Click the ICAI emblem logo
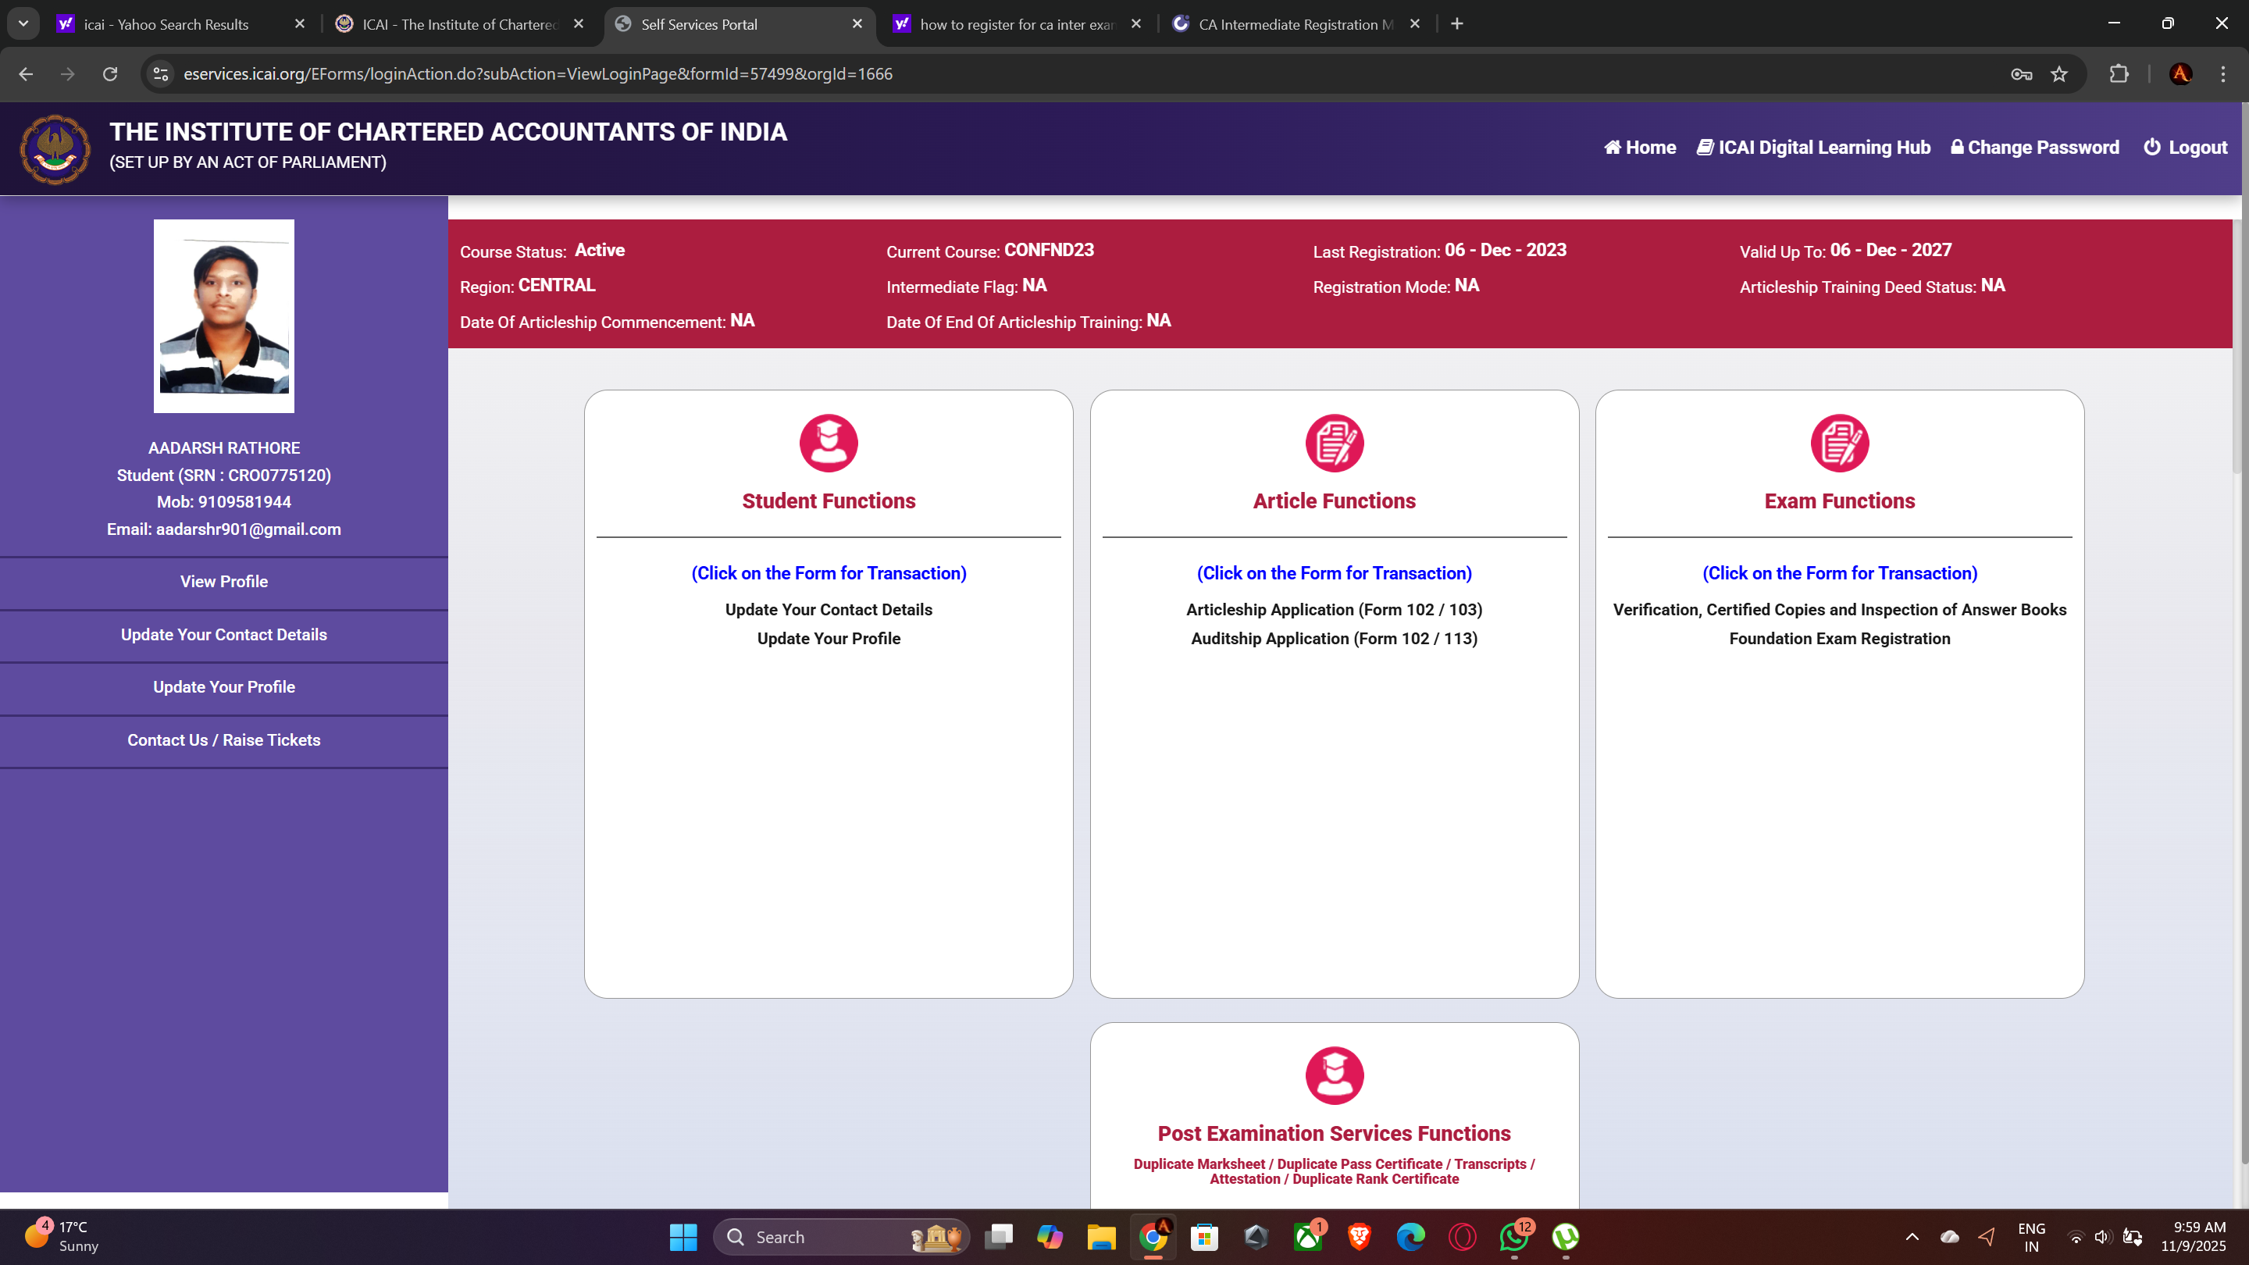The height and width of the screenshot is (1265, 2249). click(55, 149)
